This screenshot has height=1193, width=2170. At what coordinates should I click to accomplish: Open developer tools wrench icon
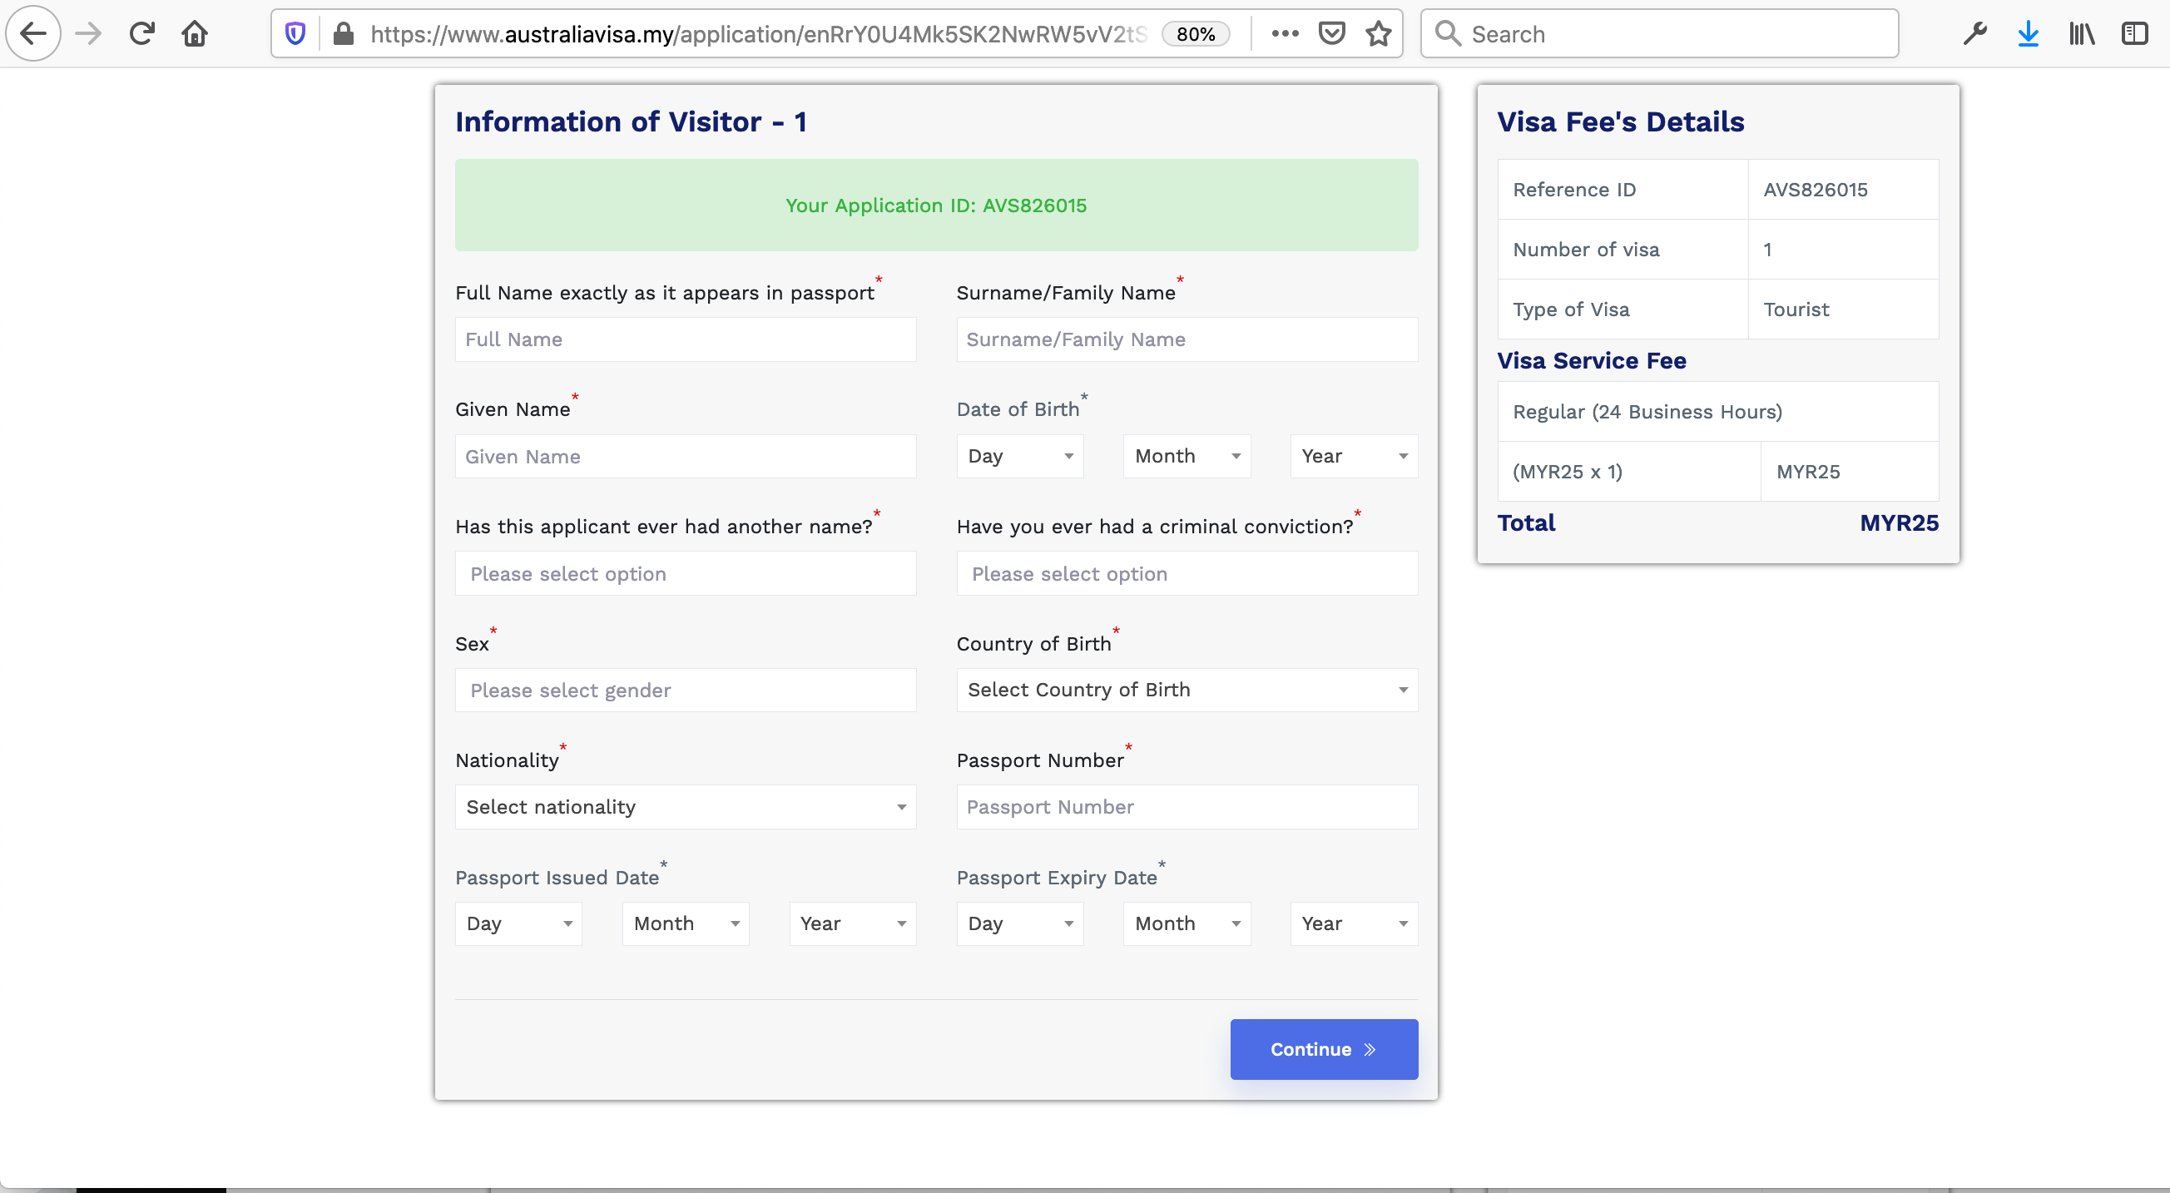coord(1975,34)
